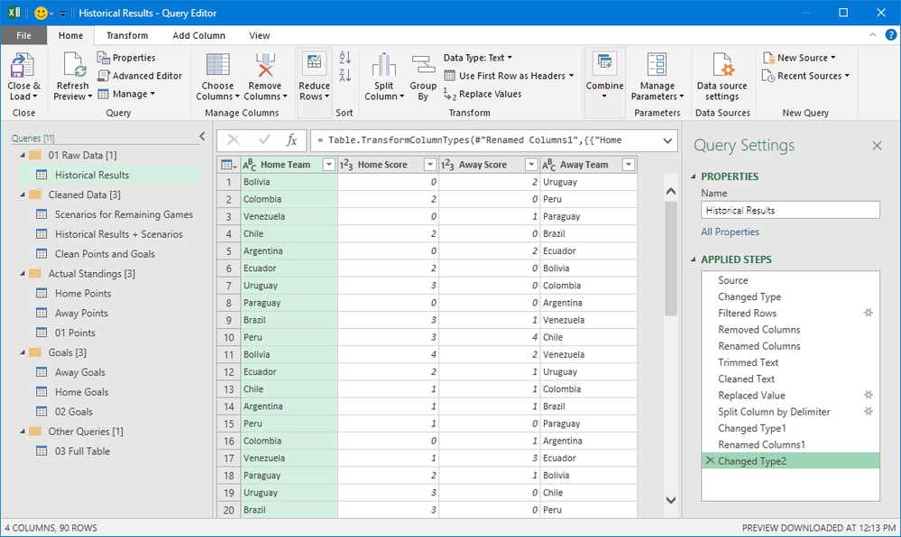Switch to the View tab

point(259,36)
